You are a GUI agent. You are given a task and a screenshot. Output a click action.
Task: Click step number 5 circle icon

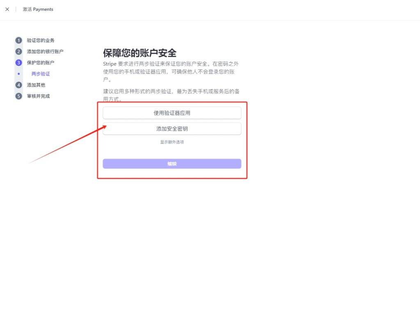coord(18,96)
